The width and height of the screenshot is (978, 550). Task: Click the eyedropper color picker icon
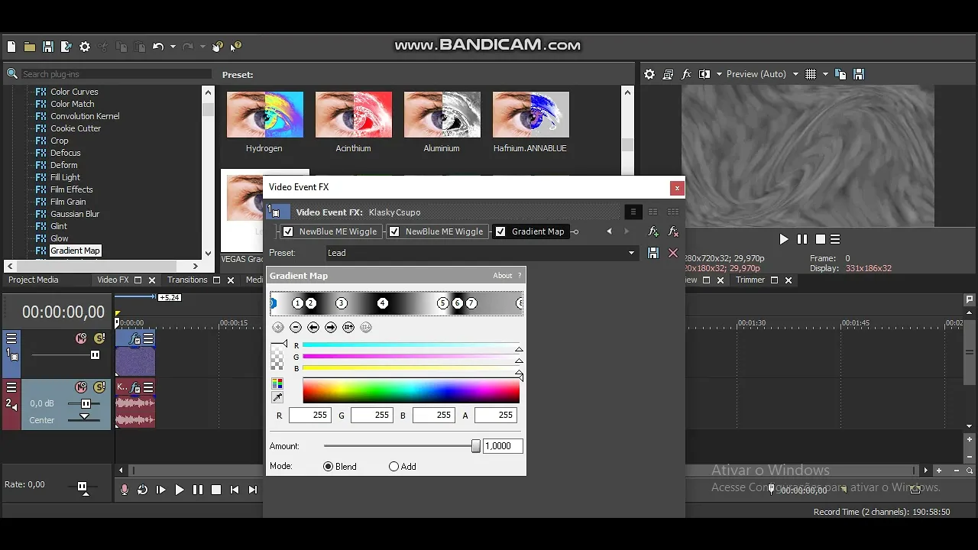pos(277,398)
